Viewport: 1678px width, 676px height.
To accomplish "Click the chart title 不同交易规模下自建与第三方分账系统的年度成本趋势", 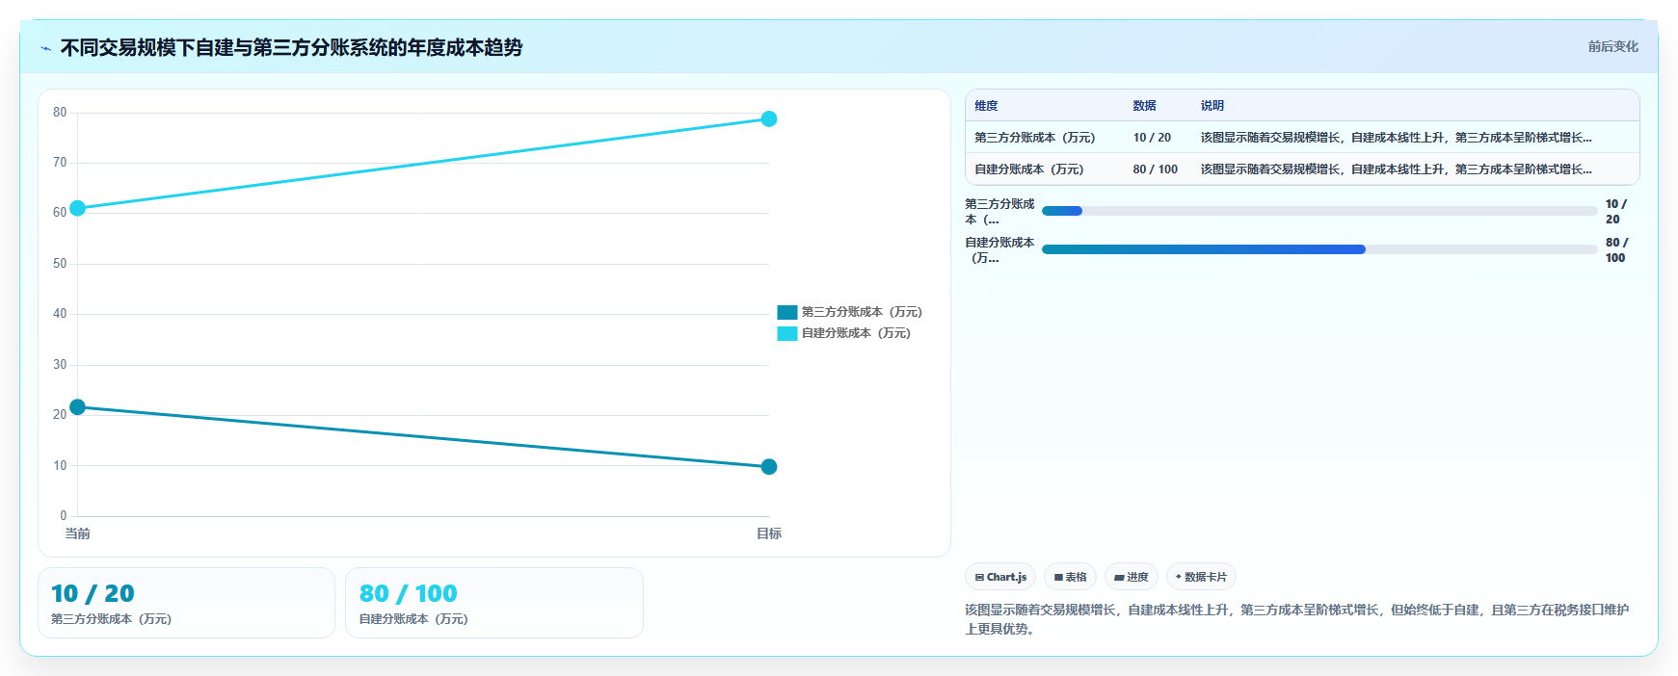I will tap(291, 48).
